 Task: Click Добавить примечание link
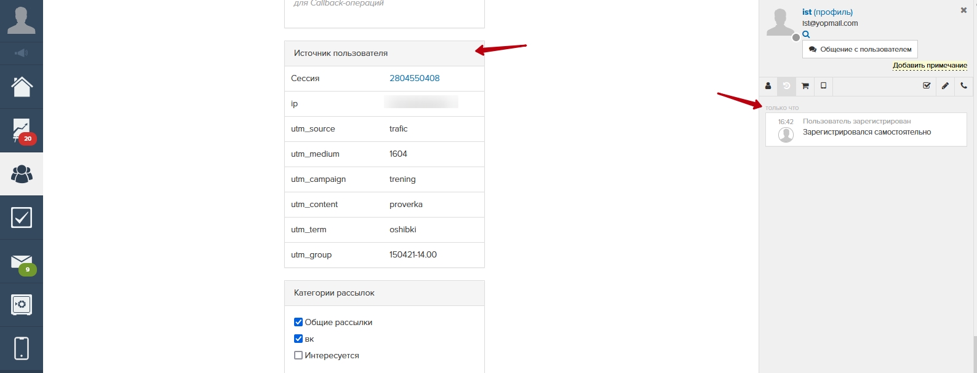pyautogui.click(x=930, y=65)
